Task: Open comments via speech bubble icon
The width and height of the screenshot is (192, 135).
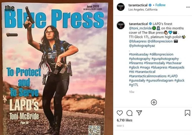Action: (130, 113)
